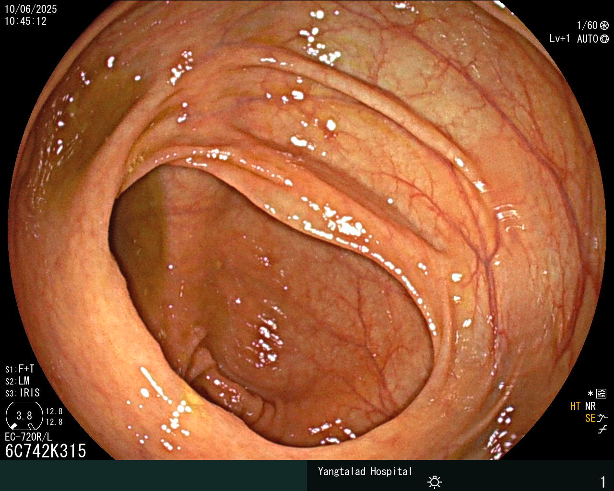Click the tone curve icon below SE
614x491 pixels.
[x=602, y=430]
